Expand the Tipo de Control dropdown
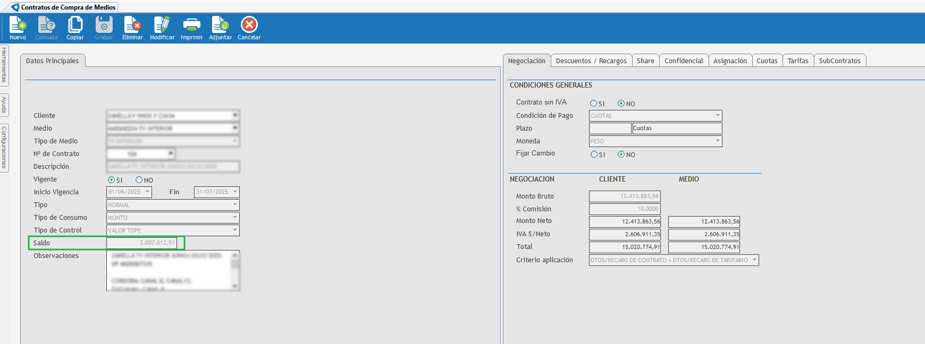This screenshot has height=344, width=925. 235,230
